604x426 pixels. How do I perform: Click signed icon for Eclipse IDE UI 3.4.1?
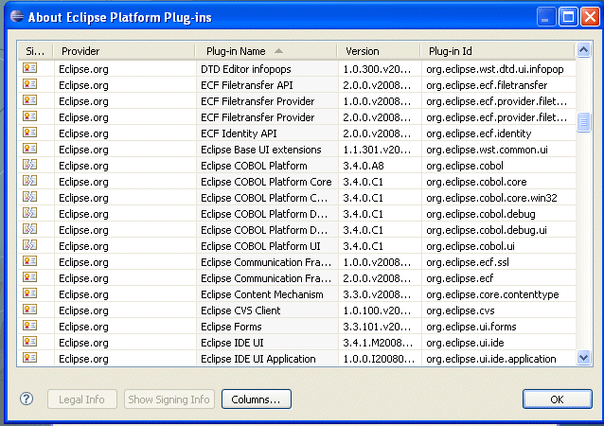click(29, 342)
